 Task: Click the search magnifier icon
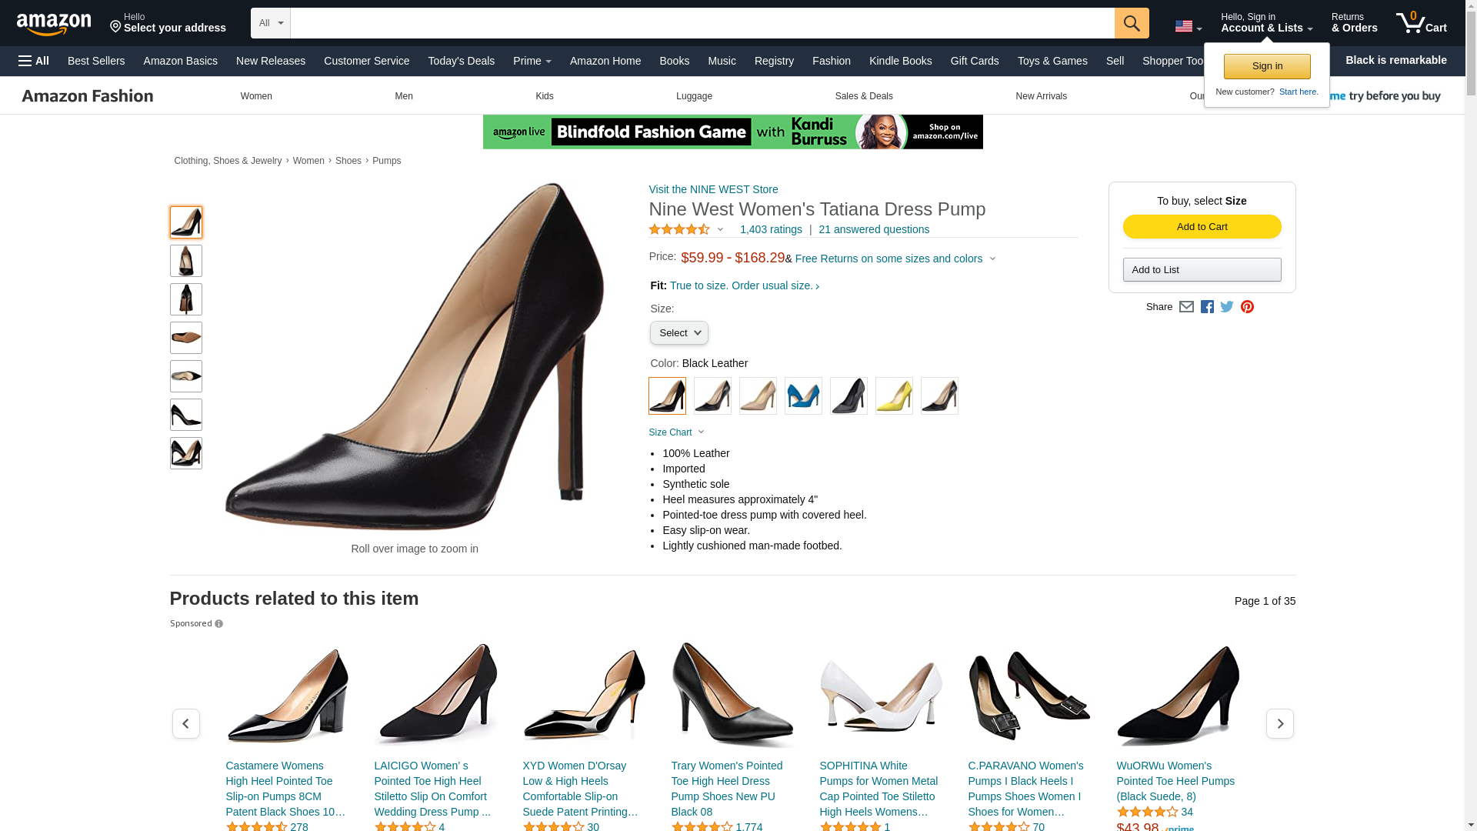1131,23
